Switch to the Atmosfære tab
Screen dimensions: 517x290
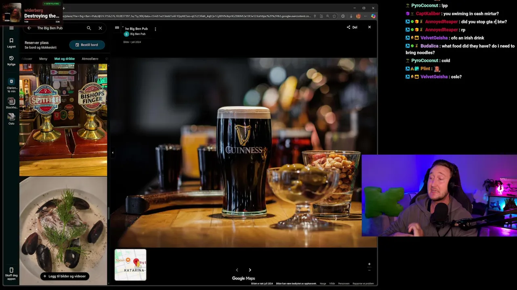(90, 59)
